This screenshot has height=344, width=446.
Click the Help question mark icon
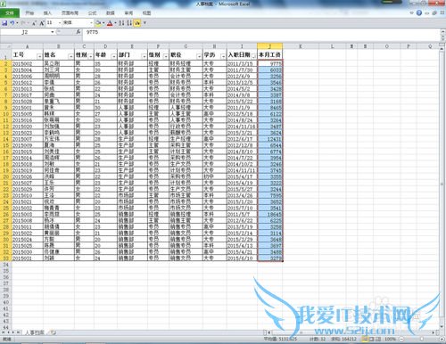click(x=419, y=12)
